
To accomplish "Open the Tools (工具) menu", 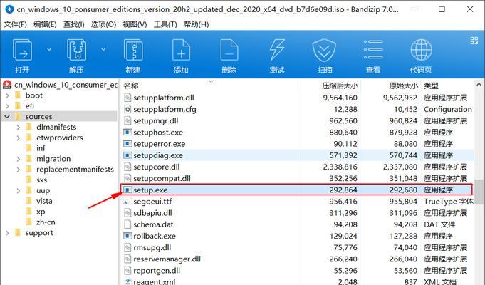I will coord(165,24).
